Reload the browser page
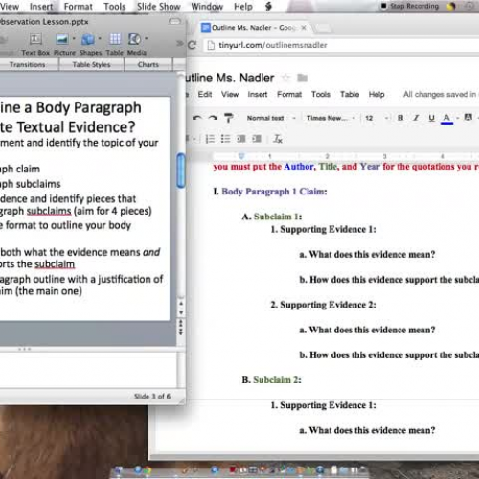This screenshot has height=479, width=479. tap(192, 45)
